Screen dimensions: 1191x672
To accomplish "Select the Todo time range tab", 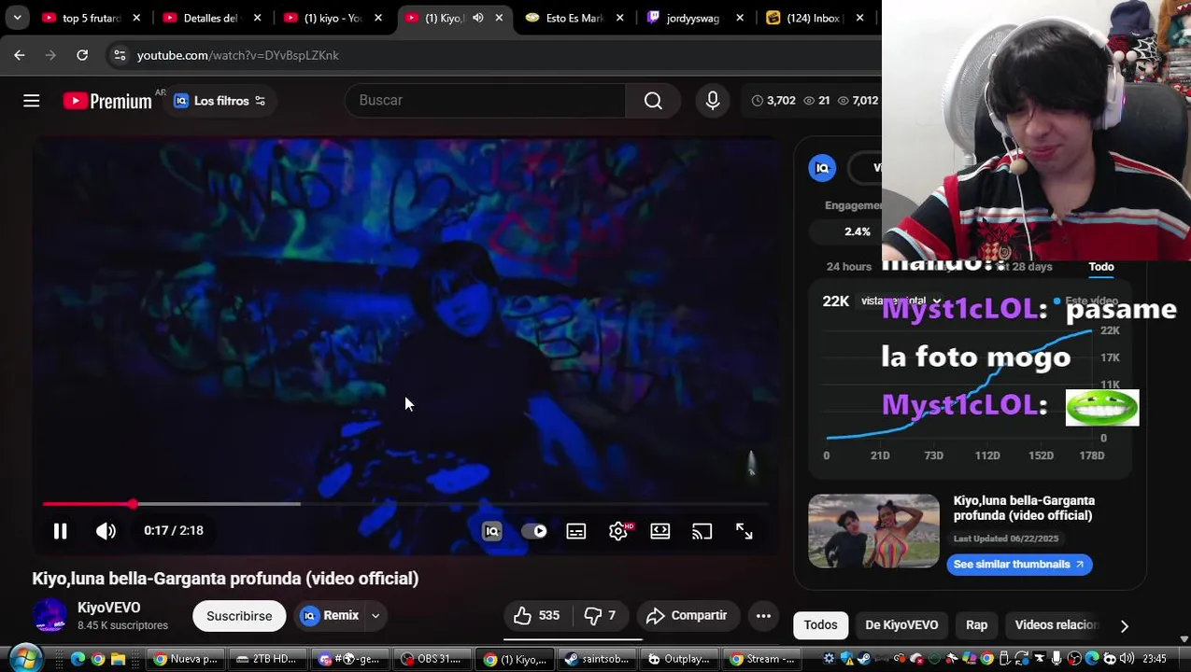I will coord(1101,267).
